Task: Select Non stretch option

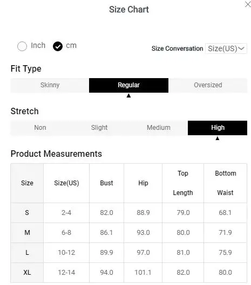Action: pos(40,128)
